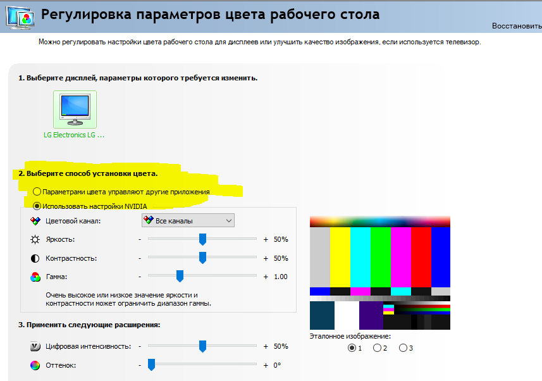
Task: Click the digital vibrance NVIDIA icon
Action: (35, 346)
